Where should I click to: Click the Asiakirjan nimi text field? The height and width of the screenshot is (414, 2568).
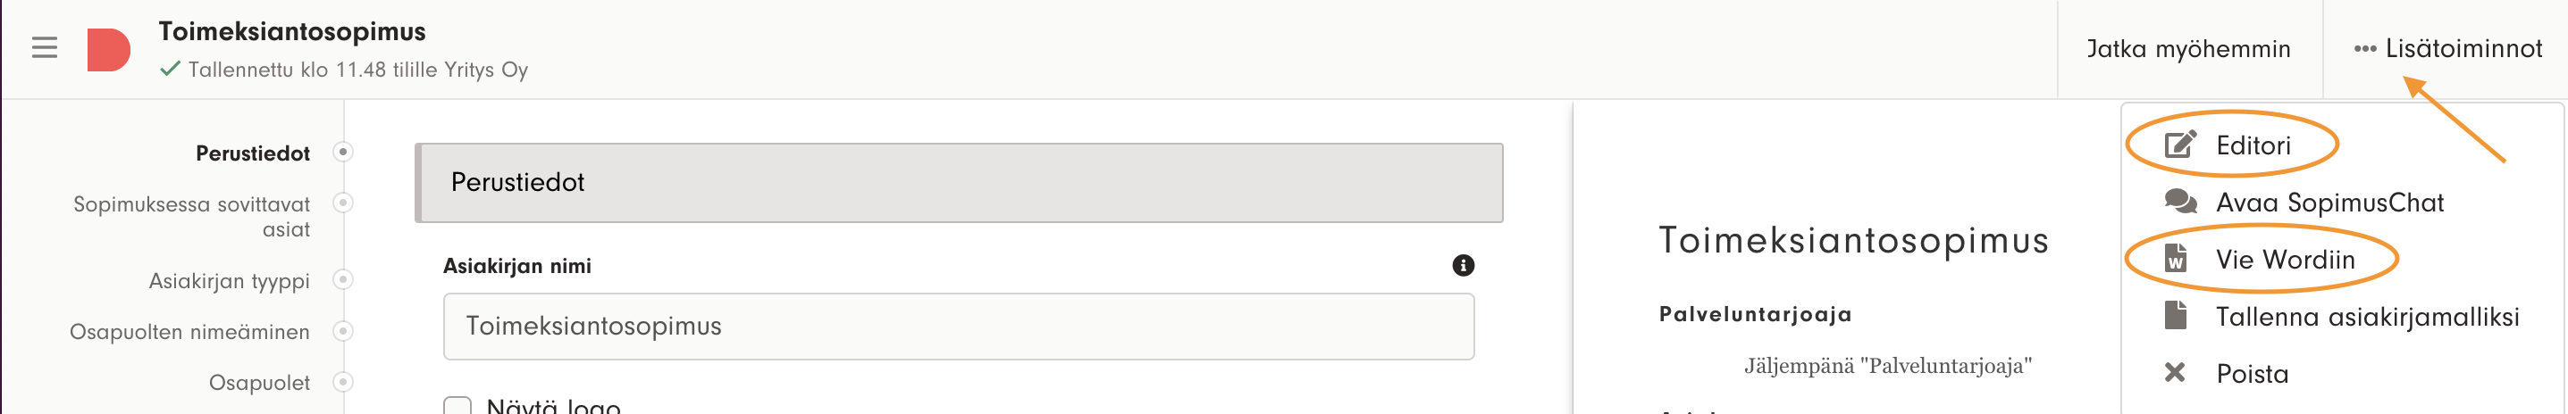958,327
